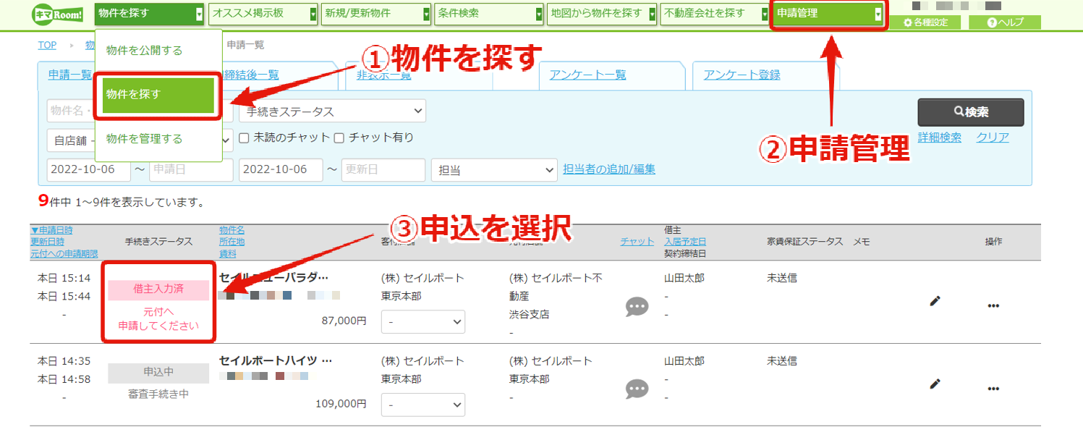Select 物件を管理する menu entry
This screenshot has height=427, width=1083.
pyautogui.click(x=144, y=139)
